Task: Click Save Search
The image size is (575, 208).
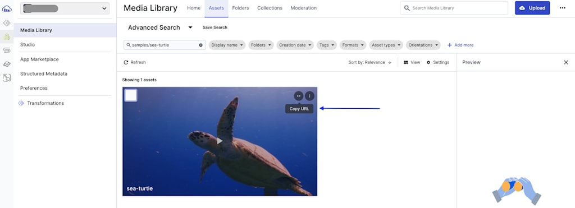Action: click(x=215, y=27)
